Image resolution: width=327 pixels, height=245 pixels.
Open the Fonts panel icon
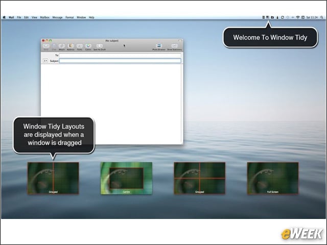[80, 47]
